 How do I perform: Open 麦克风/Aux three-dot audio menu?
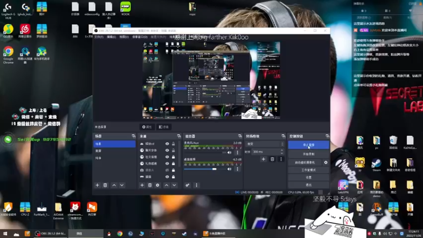click(x=237, y=152)
